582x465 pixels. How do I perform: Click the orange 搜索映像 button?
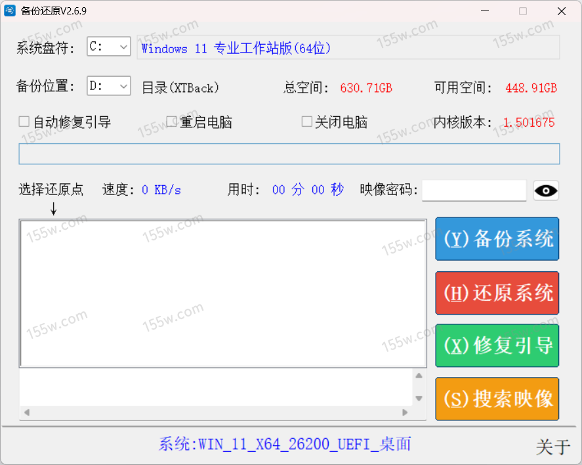tap(497, 399)
